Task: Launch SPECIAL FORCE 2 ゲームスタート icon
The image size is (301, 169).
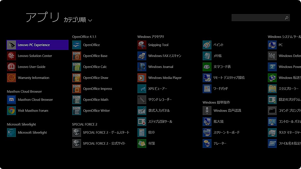Action: click(76, 133)
